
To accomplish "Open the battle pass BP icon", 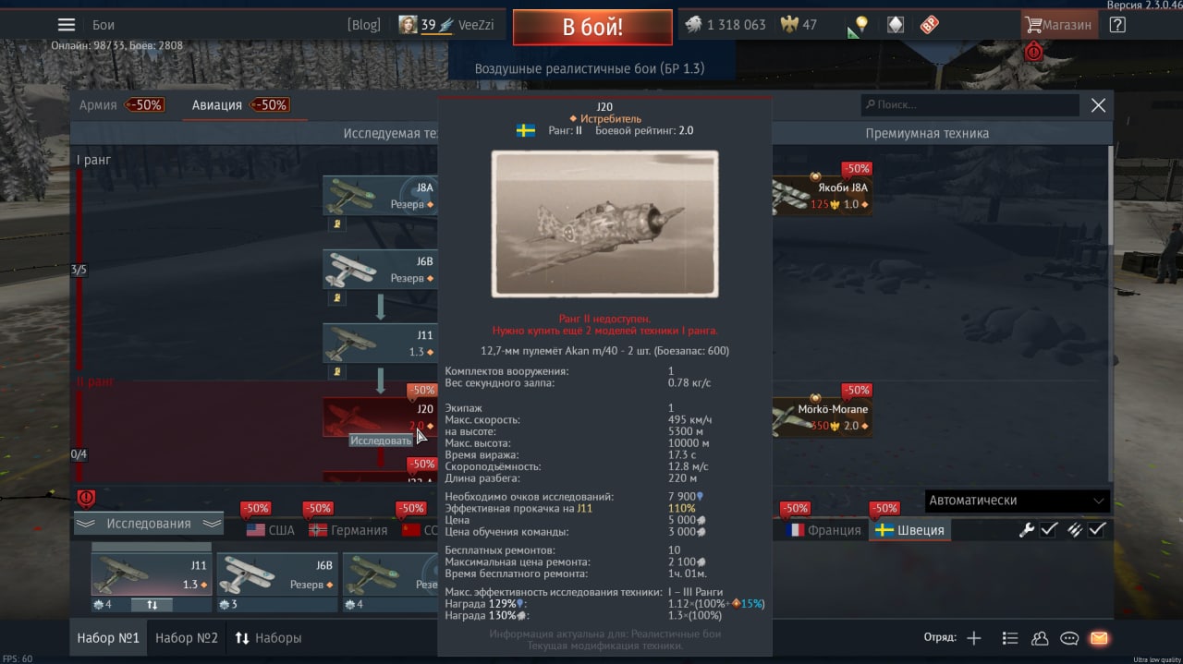I will (929, 25).
